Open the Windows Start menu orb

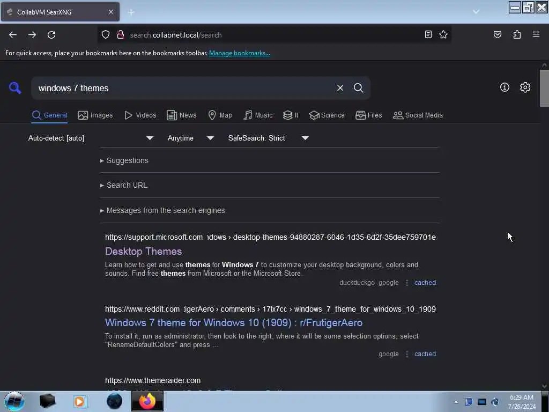(14, 401)
